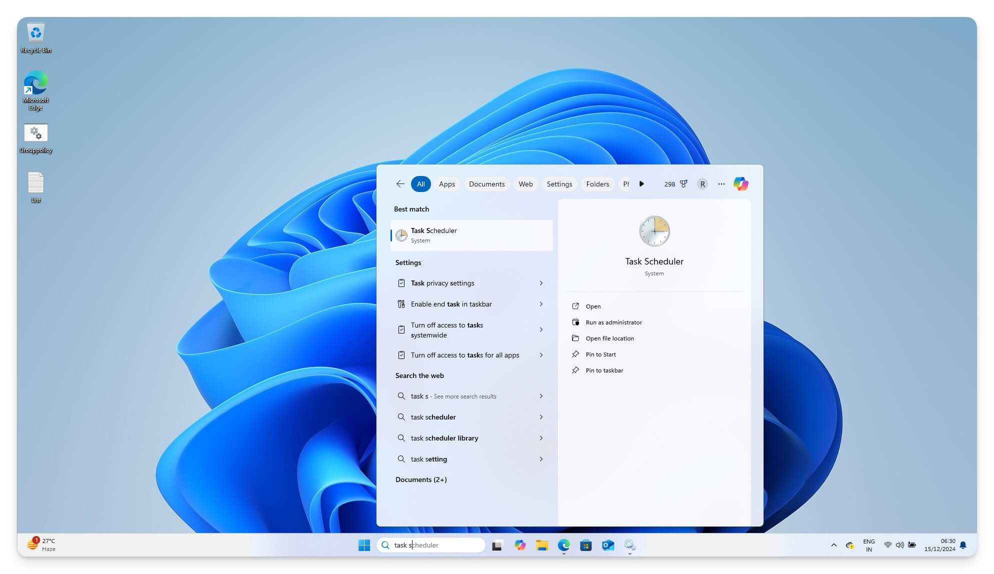This screenshot has height=574, width=994.
Task: Select the Task Scheduler clock icon in preview
Action: (654, 230)
